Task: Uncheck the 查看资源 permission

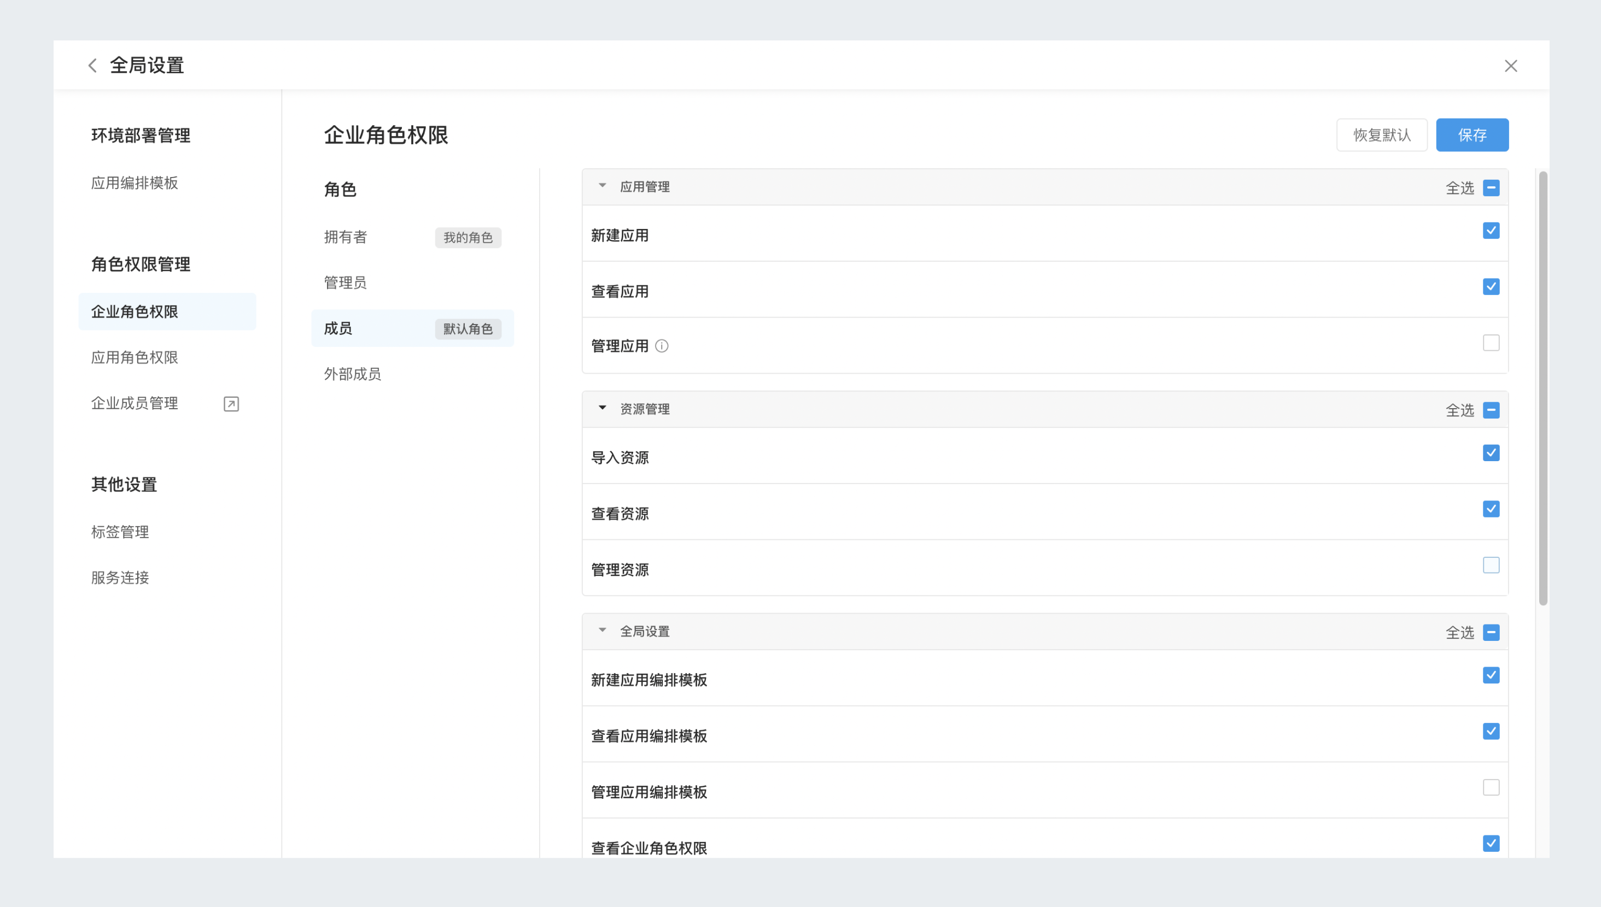Action: [1491, 509]
